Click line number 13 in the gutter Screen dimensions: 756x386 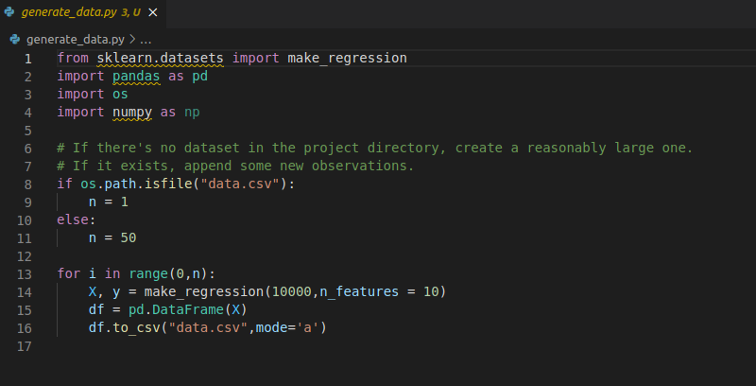click(25, 274)
